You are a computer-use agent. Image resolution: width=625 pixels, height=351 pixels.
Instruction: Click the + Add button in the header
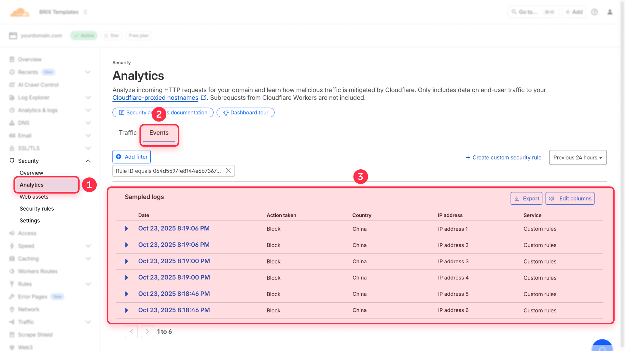[x=574, y=12]
